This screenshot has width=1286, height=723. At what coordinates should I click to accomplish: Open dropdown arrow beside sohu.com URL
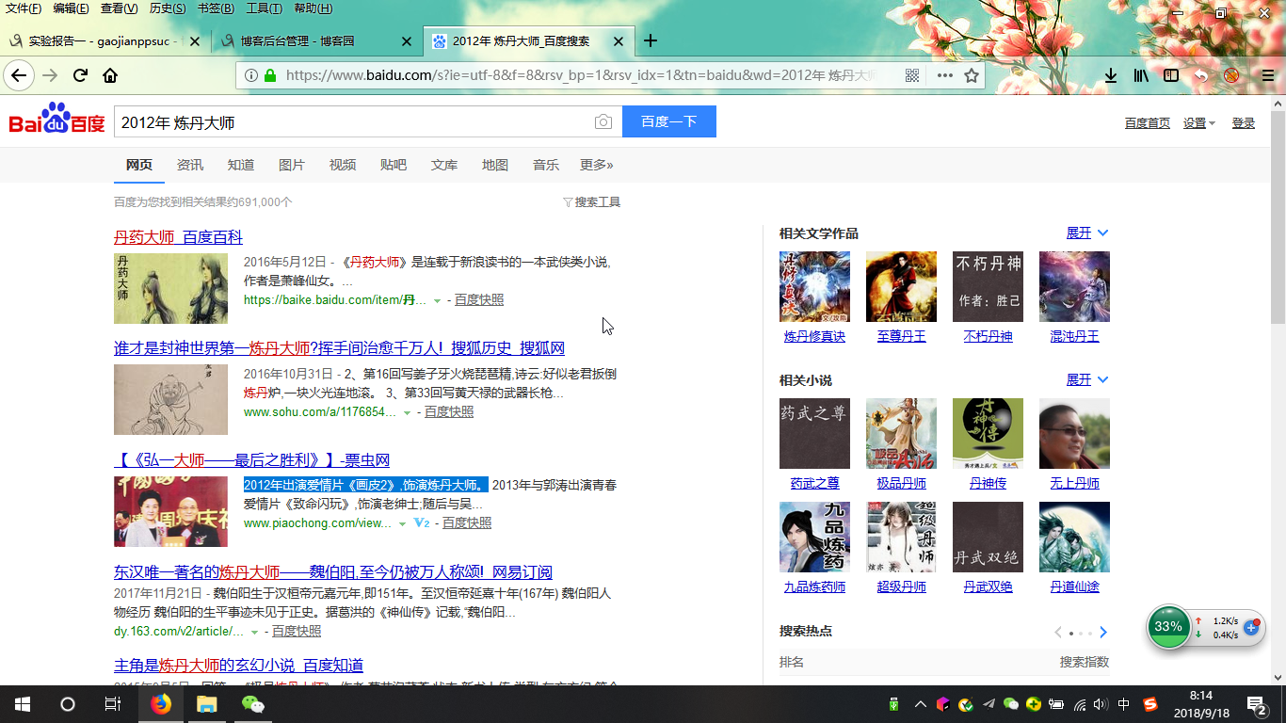407,413
